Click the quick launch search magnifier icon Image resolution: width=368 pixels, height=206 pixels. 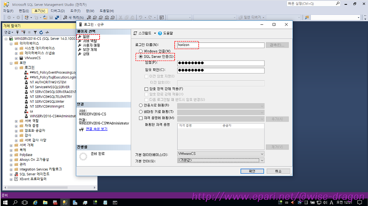337,3
